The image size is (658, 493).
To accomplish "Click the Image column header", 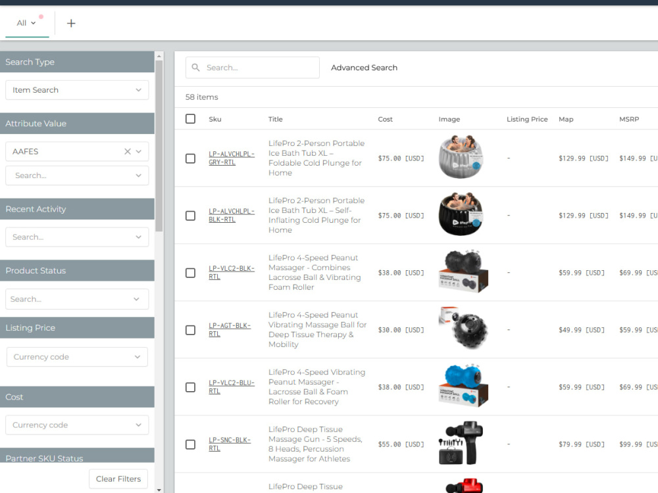I will point(449,119).
